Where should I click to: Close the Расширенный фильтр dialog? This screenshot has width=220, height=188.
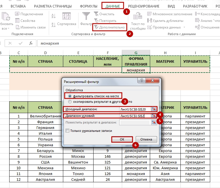click(152, 80)
